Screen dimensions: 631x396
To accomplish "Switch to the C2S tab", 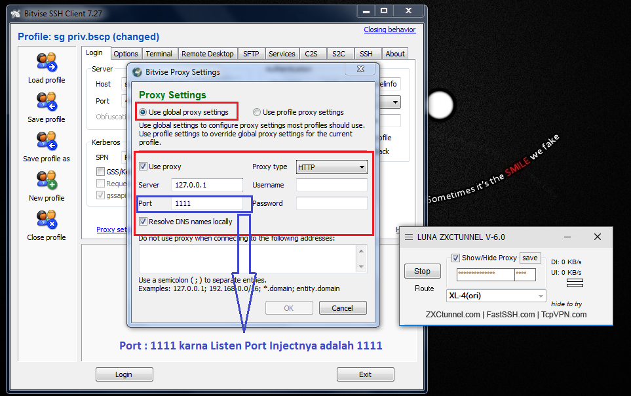I will [311, 54].
